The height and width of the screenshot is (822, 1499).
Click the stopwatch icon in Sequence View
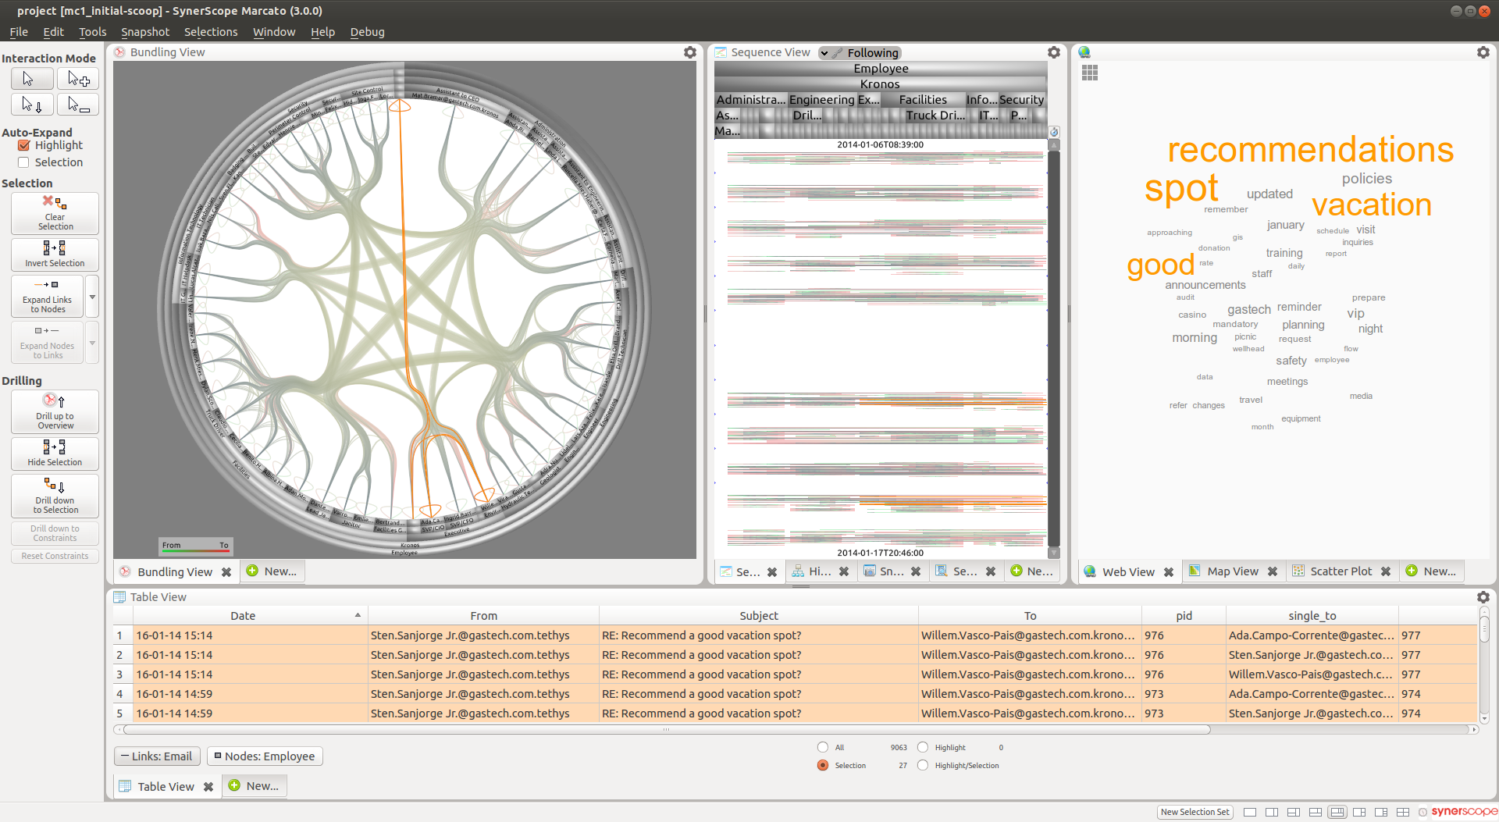pyautogui.click(x=1054, y=132)
